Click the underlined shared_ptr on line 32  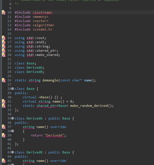[x=46, y=106]
